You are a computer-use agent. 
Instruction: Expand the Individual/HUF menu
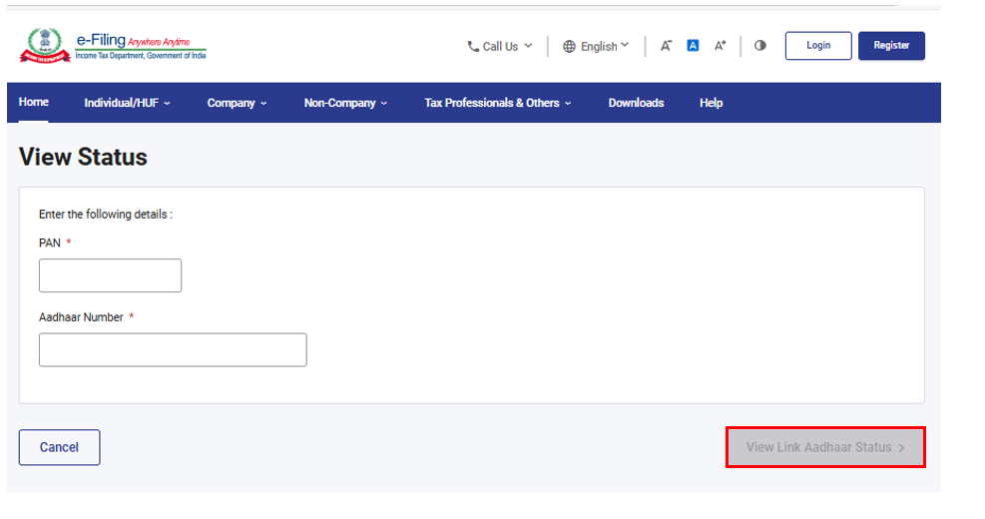tap(127, 103)
